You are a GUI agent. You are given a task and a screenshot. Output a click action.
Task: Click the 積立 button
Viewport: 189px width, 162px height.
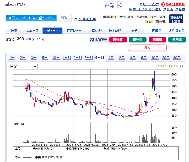click(148, 48)
